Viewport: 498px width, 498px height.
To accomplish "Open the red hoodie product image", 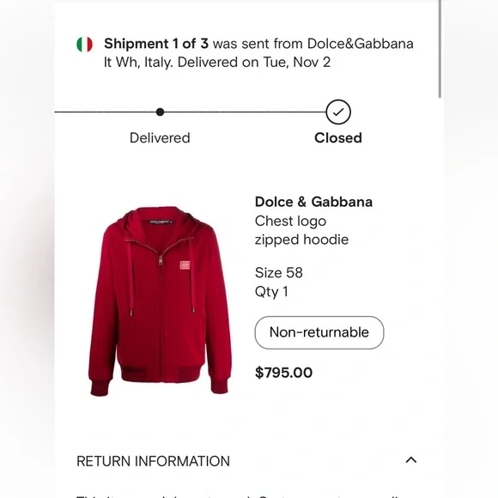I will click(x=160, y=301).
